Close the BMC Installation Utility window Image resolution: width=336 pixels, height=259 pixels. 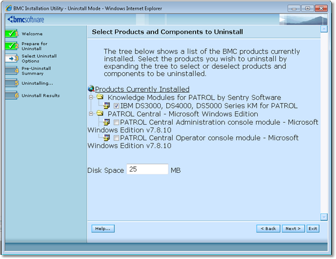pos(321,8)
